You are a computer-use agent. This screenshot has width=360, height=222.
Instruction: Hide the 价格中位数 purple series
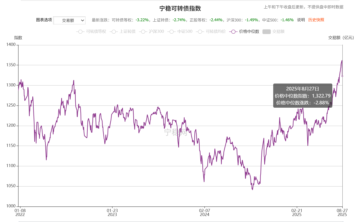point(244,31)
